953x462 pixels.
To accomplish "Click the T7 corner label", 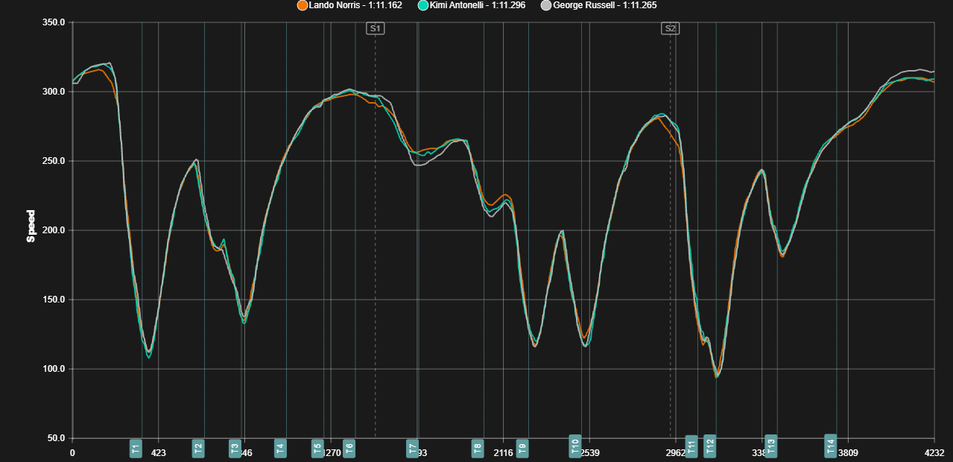I will click(x=412, y=448).
